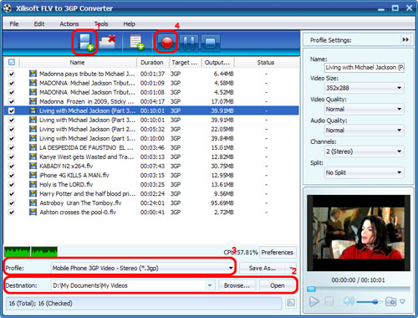The image size is (418, 318).
Task: Open the Profile Mobile Phone 3GP Video dropdown
Action: (x=143, y=268)
